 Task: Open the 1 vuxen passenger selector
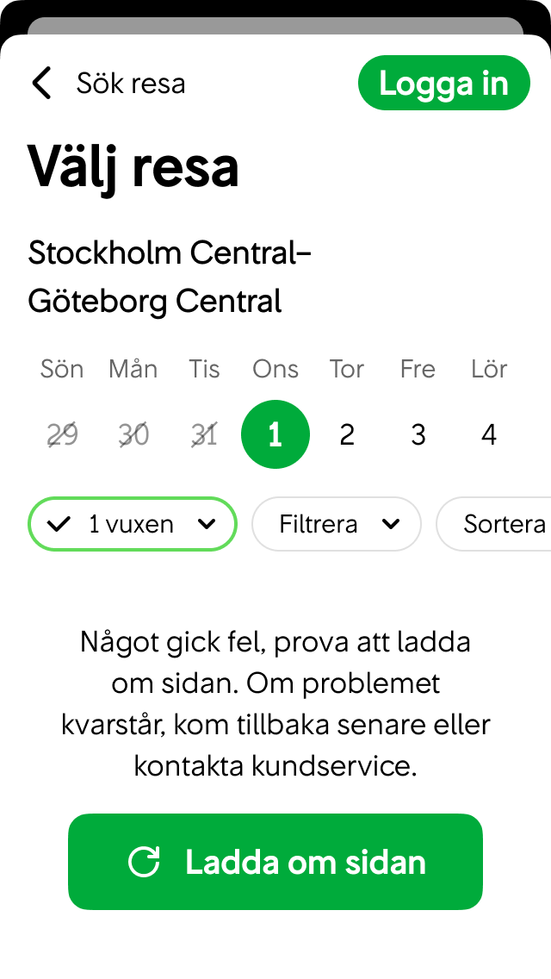coord(132,524)
